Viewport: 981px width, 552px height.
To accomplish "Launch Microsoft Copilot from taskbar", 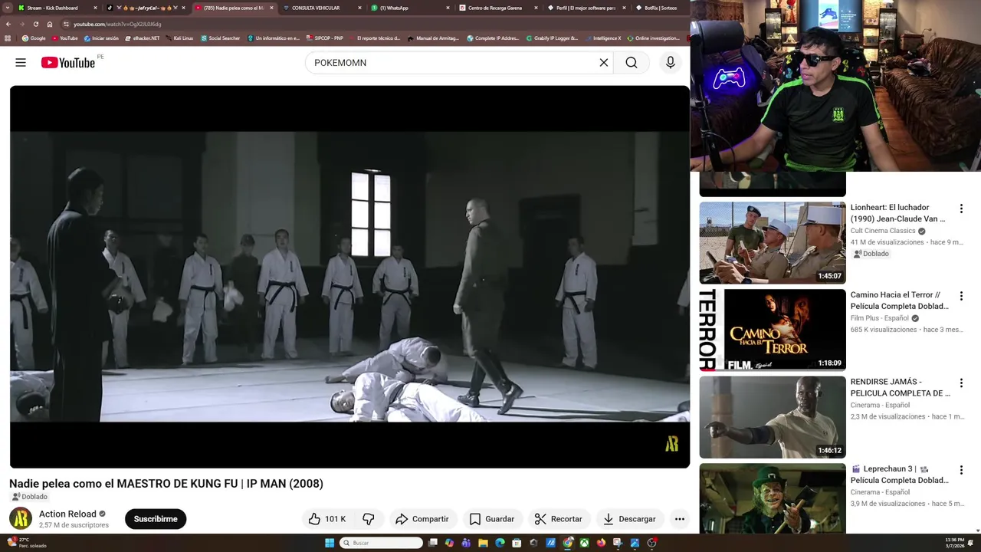I will tap(449, 543).
